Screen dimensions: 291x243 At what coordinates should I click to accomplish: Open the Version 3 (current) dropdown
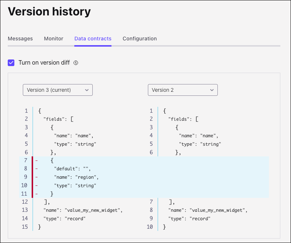(58, 90)
